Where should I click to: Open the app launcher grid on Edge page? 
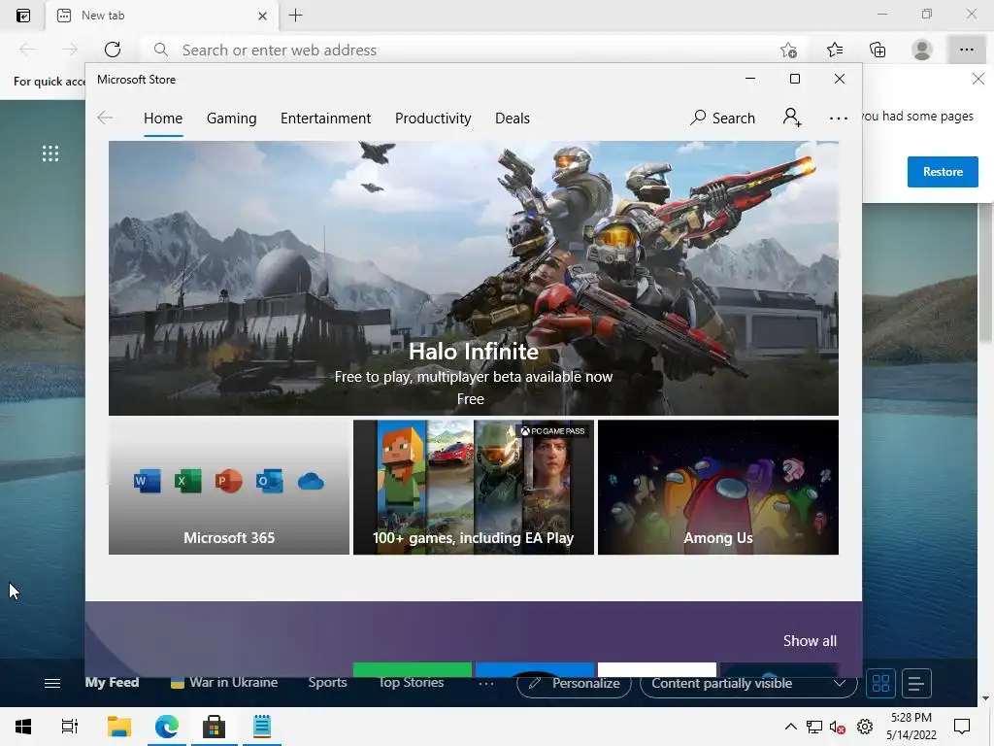click(x=50, y=153)
